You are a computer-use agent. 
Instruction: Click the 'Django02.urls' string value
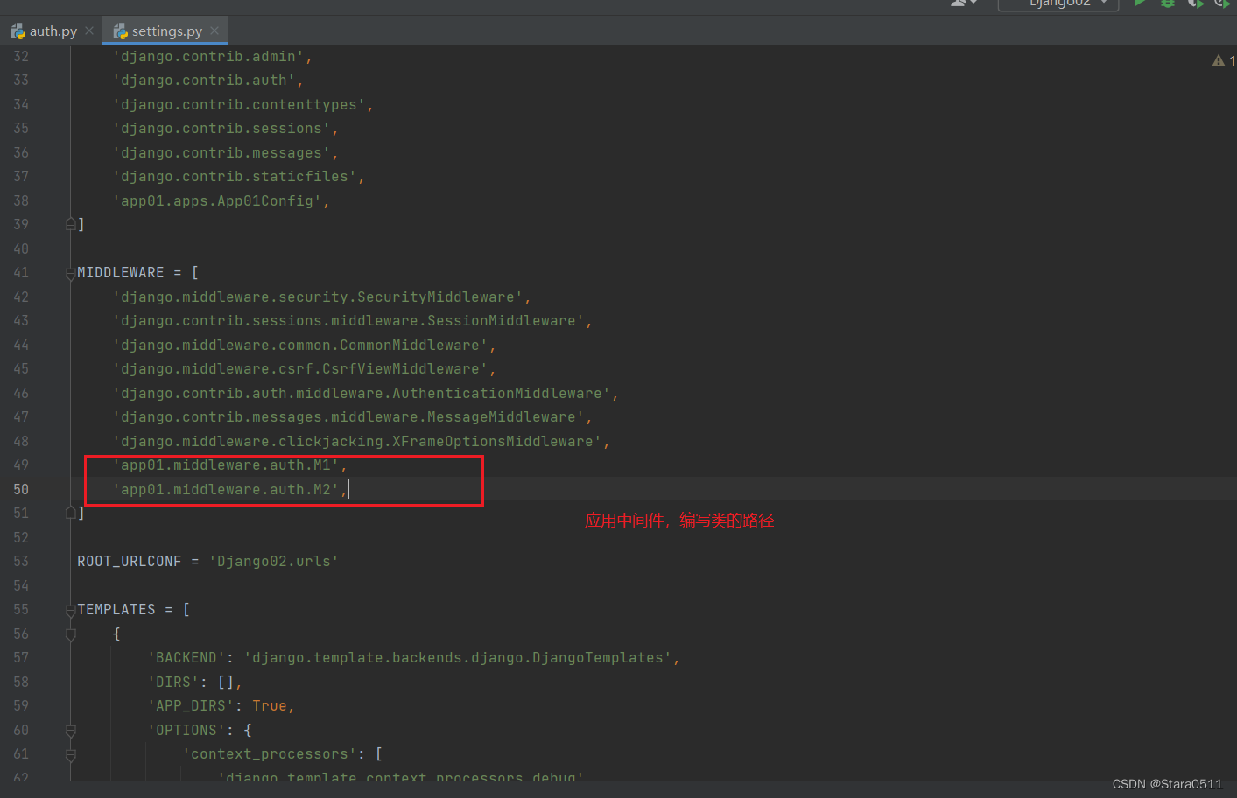274,562
